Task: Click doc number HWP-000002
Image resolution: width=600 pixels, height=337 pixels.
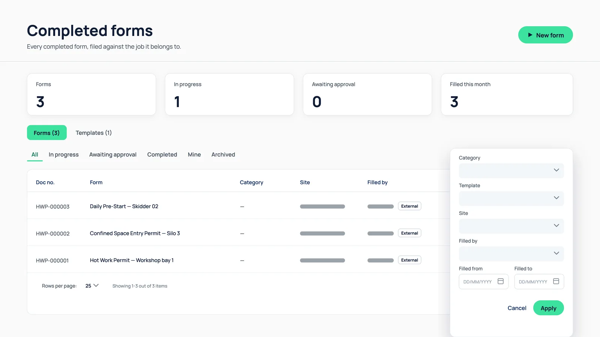Action: pyautogui.click(x=53, y=234)
